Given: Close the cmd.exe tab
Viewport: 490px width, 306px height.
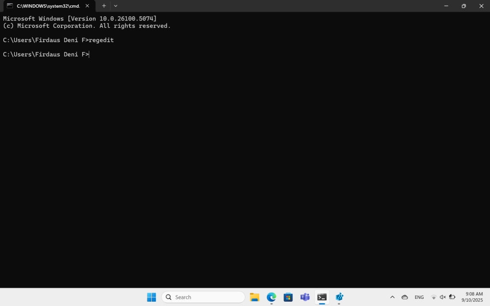Looking at the screenshot, I should coord(87,6).
